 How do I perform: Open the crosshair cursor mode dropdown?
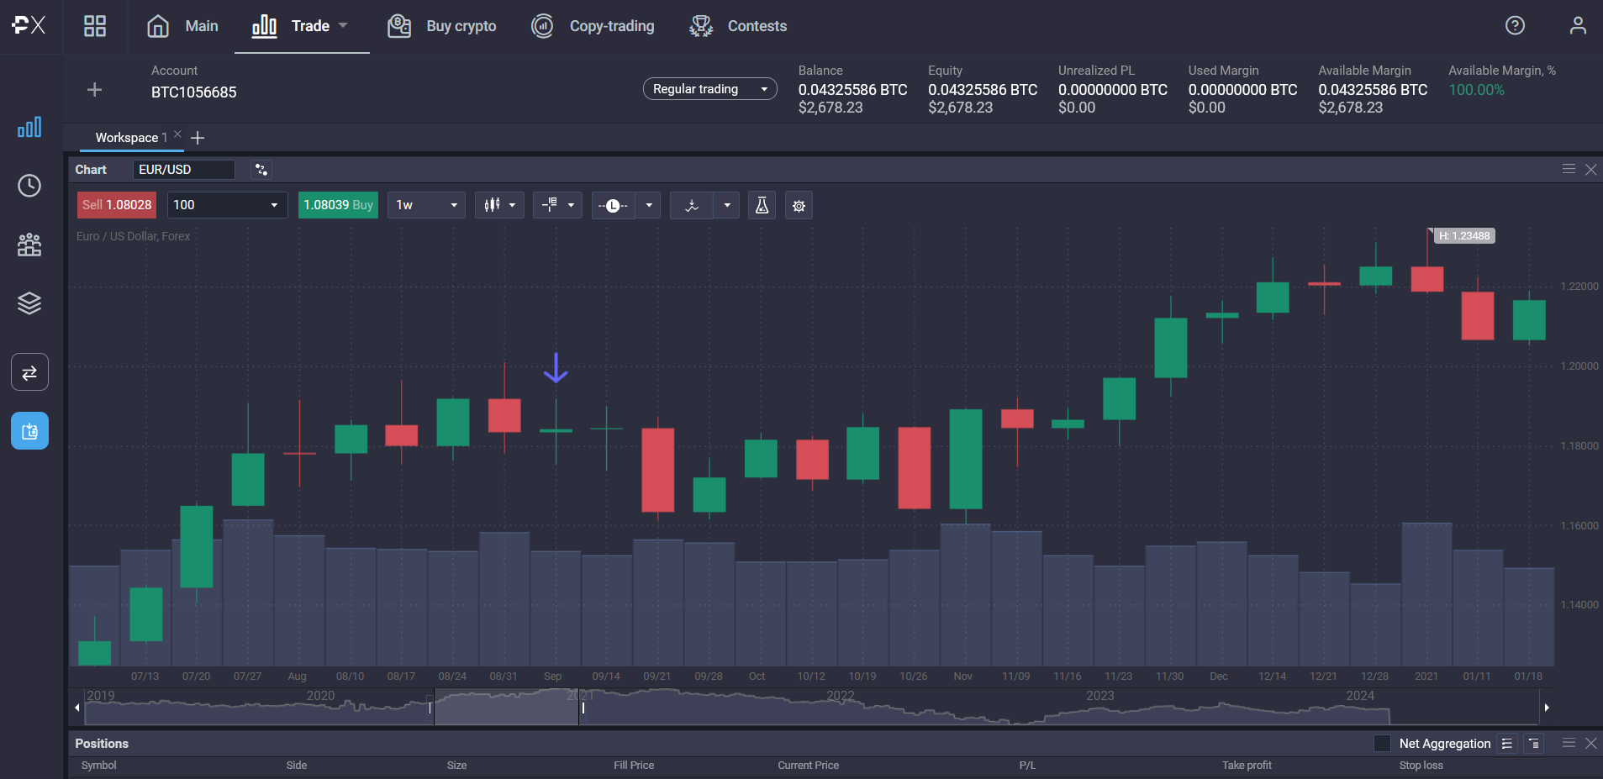coord(557,205)
